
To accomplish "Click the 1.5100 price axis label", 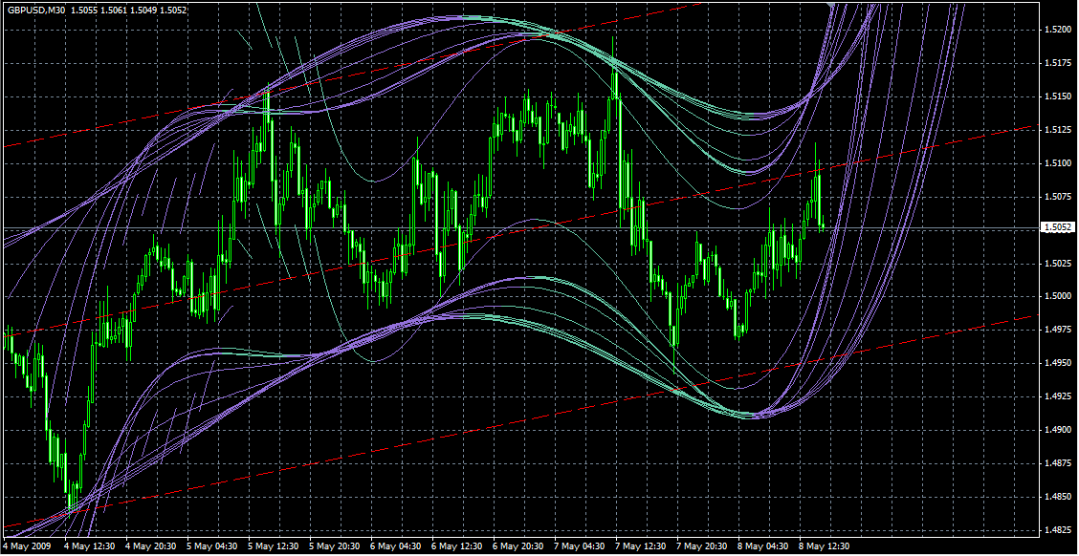I will click(x=1058, y=163).
